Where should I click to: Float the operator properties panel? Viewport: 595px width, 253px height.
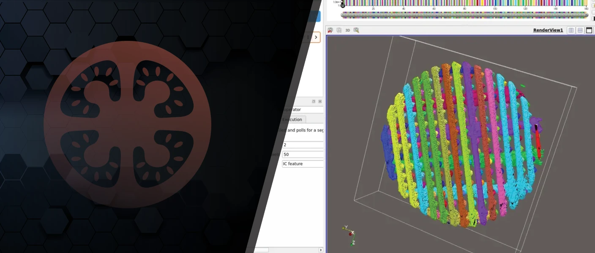point(314,102)
